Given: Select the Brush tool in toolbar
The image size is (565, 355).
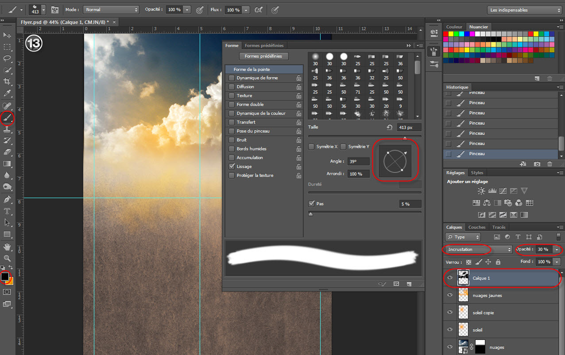Looking at the screenshot, I should (x=8, y=117).
